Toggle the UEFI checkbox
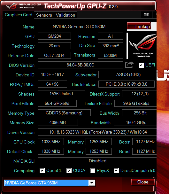169x194 pixels. coord(141,65)
